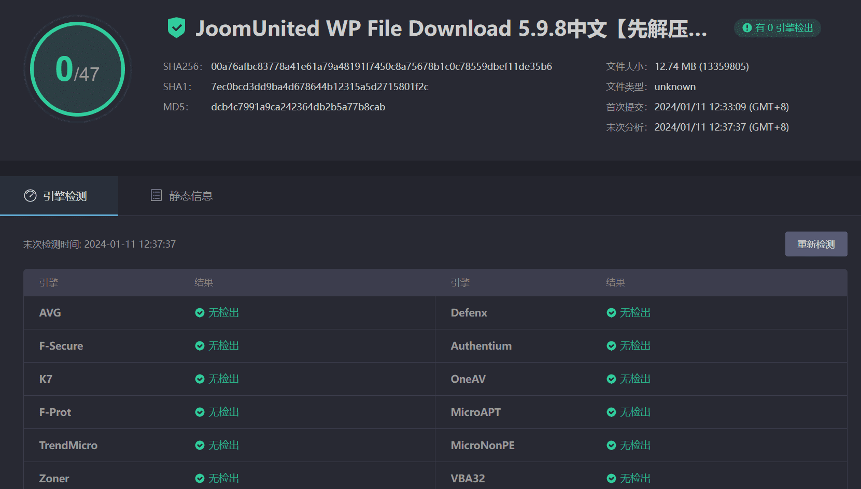Click the F-Prot engine name
Viewport: 861px width, 489px height.
pyautogui.click(x=55, y=412)
